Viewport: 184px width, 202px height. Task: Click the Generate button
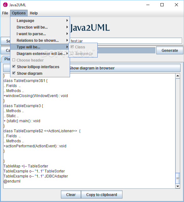coord(170,50)
